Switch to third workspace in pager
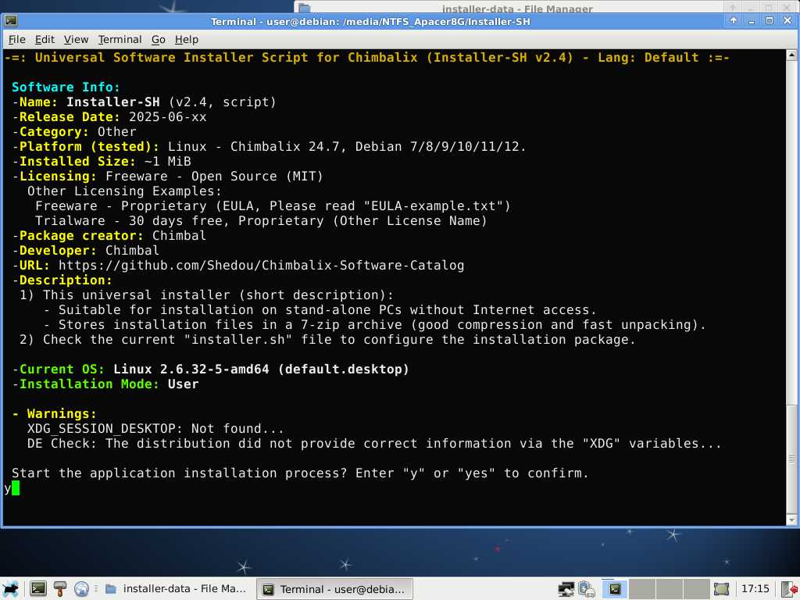 [x=669, y=589]
